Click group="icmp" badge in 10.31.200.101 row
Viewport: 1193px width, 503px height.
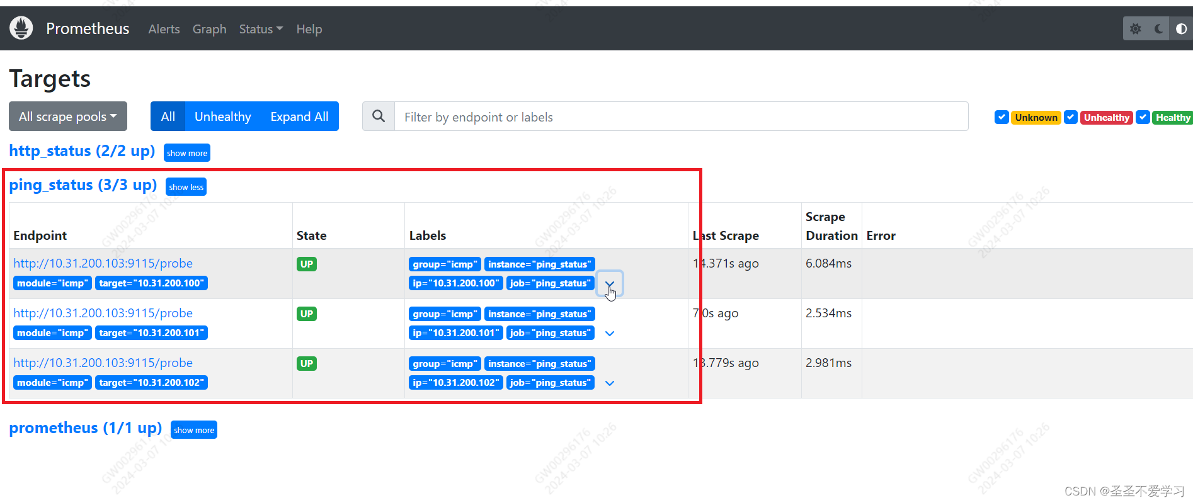click(445, 314)
